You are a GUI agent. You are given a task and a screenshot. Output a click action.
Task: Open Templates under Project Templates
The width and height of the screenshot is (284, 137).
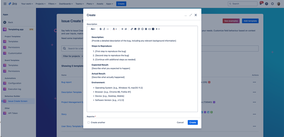pos(13,41)
